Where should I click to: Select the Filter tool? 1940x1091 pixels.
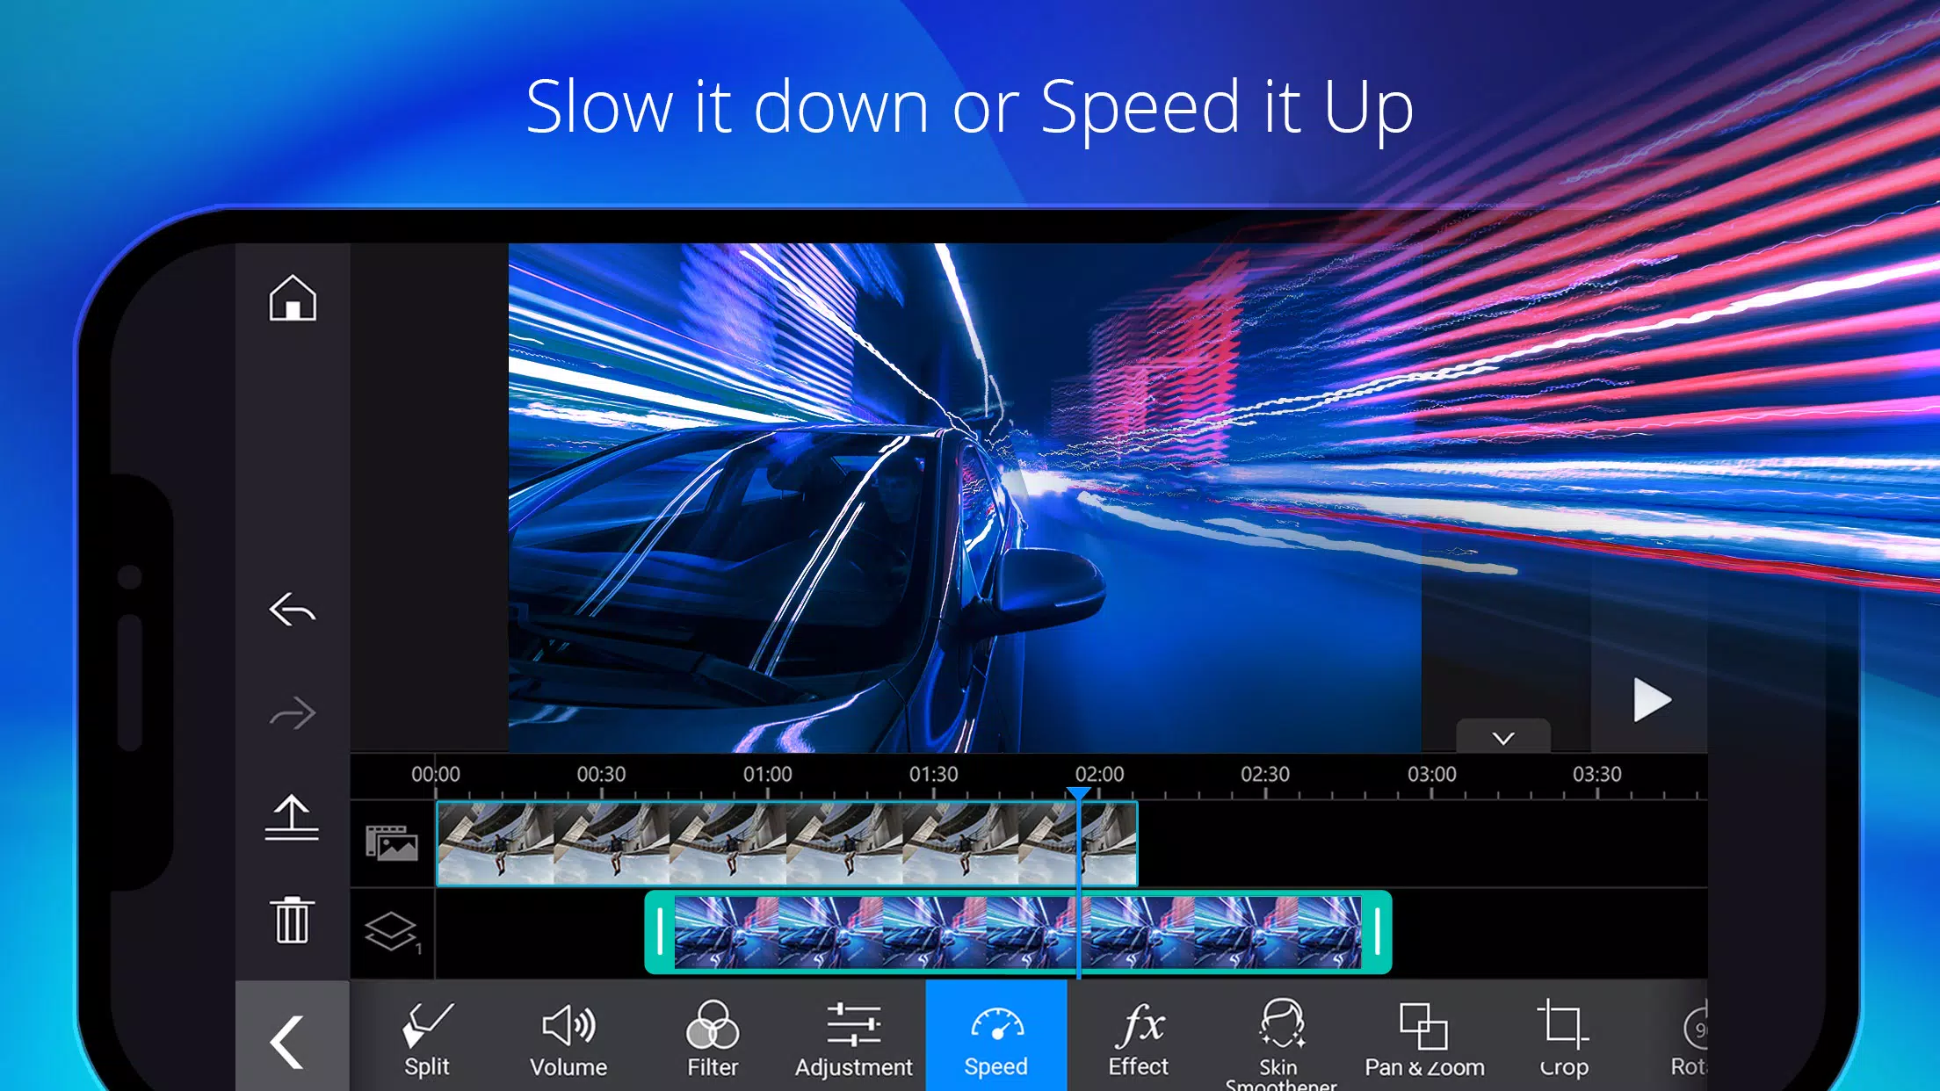click(705, 1037)
